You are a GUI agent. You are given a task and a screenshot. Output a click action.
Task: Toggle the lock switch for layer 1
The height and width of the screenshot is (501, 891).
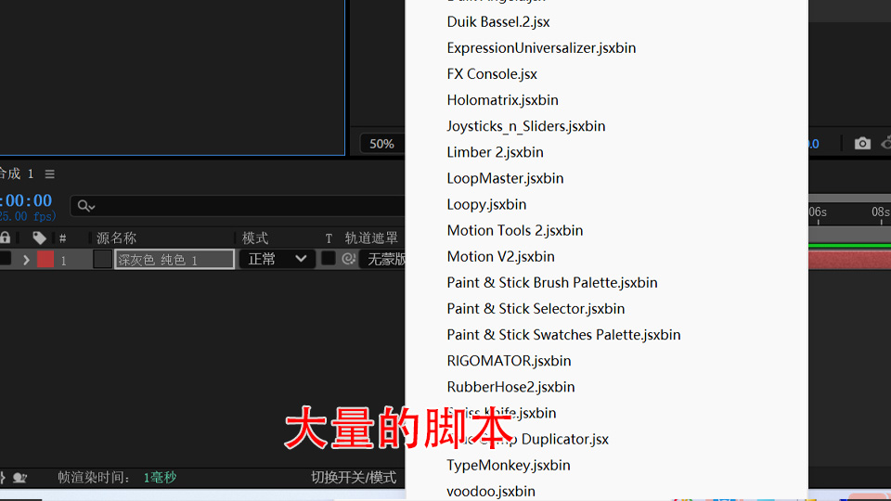pos(6,259)
